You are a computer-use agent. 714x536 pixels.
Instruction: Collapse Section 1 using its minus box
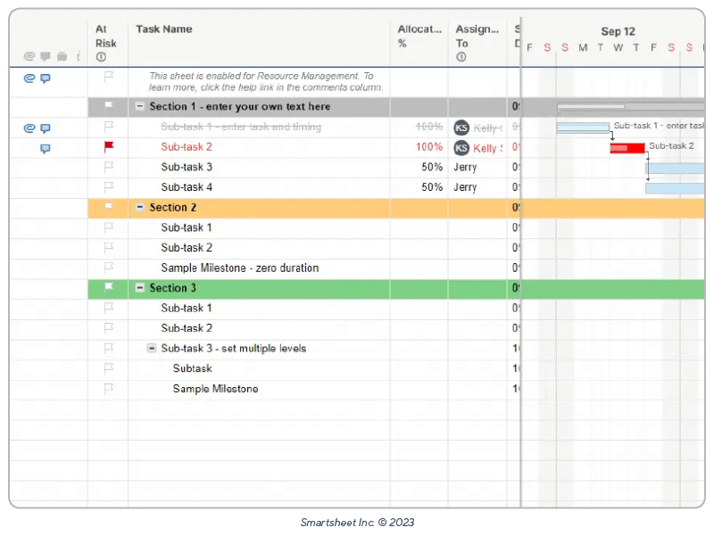point(140,107)
